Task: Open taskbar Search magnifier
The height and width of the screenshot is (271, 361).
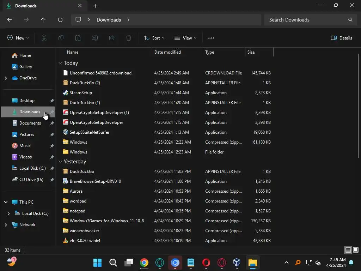Action: (113, 263)
